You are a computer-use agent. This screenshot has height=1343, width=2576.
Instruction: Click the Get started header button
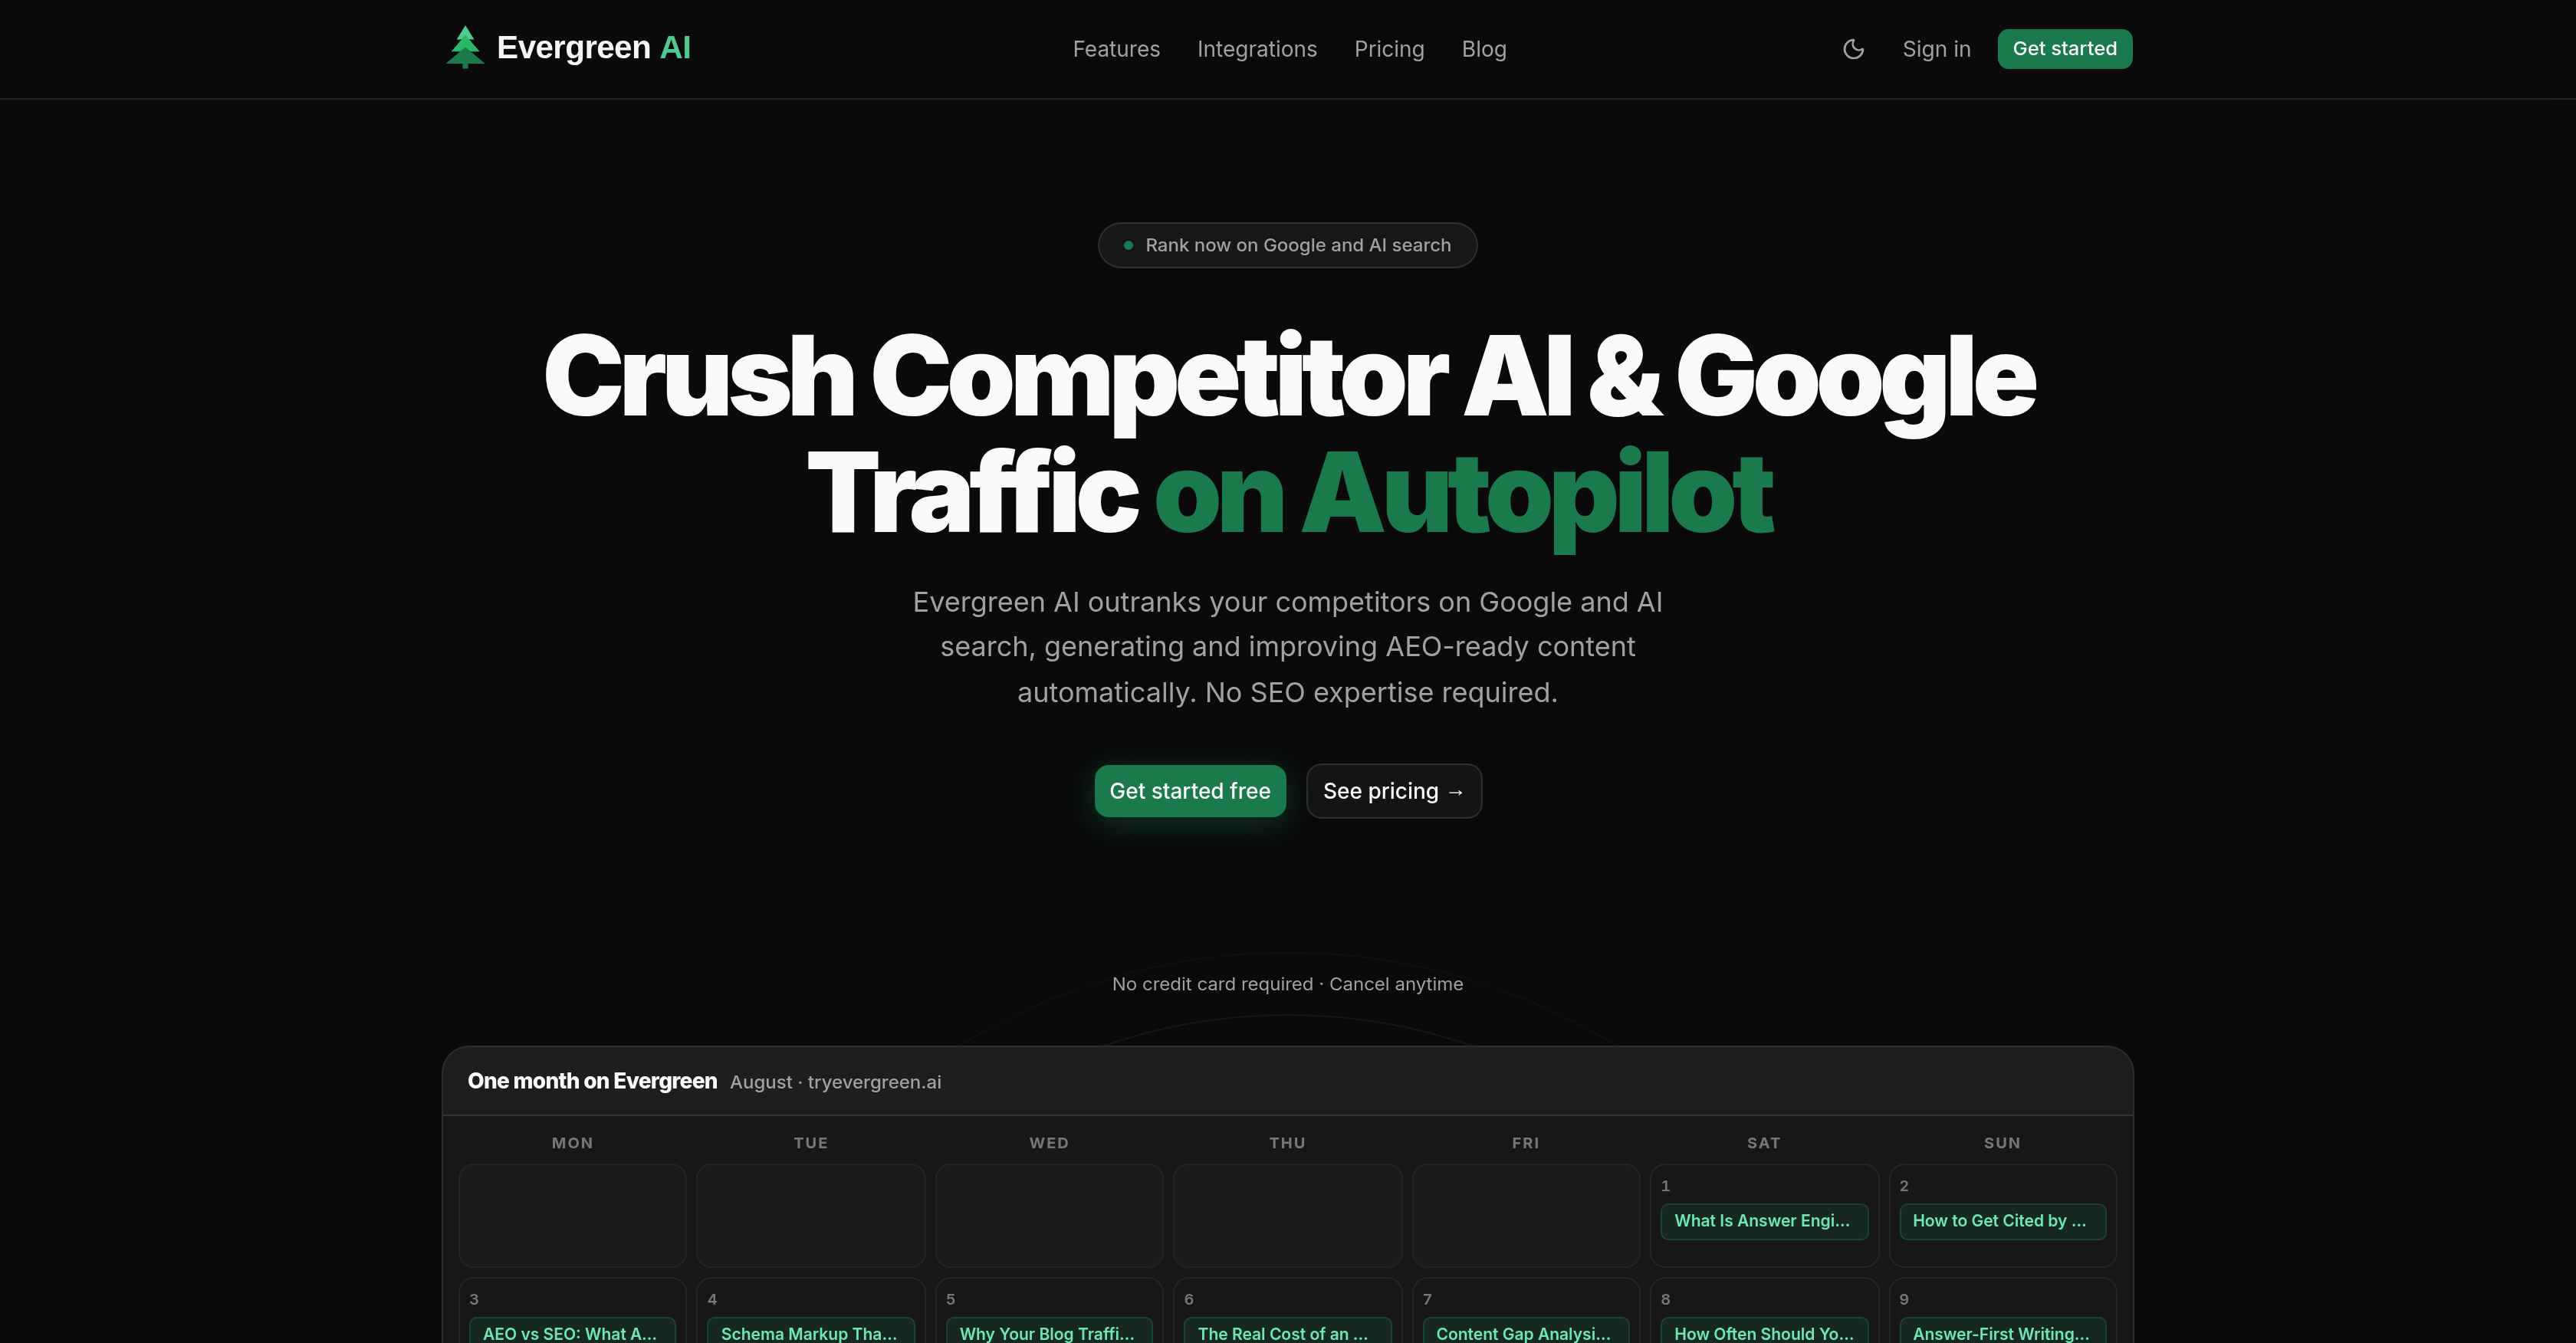(x=2065, y=49)
